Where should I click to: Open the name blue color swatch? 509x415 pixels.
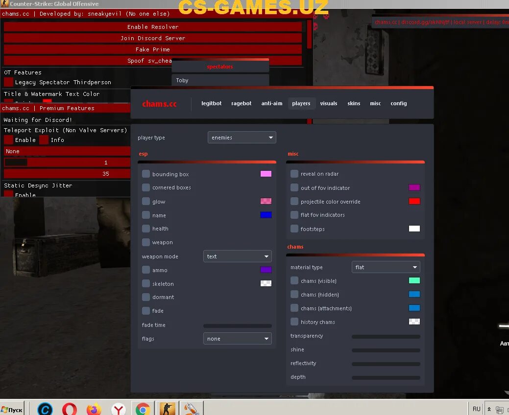pos(266,215)
